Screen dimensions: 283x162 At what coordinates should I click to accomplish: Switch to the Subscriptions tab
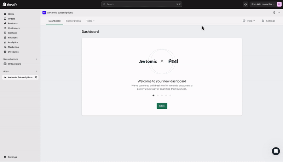click(x=73, y=21)
